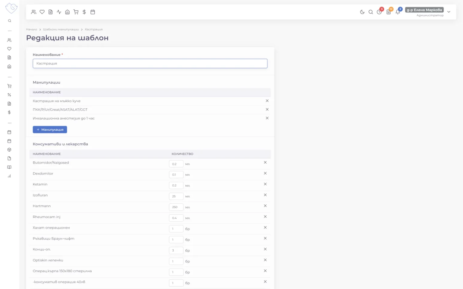
Task: Click the Конци-оп. quantity field
Action: tap(176, 250)
